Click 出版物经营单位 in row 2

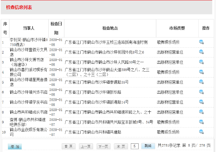[170, 52]
